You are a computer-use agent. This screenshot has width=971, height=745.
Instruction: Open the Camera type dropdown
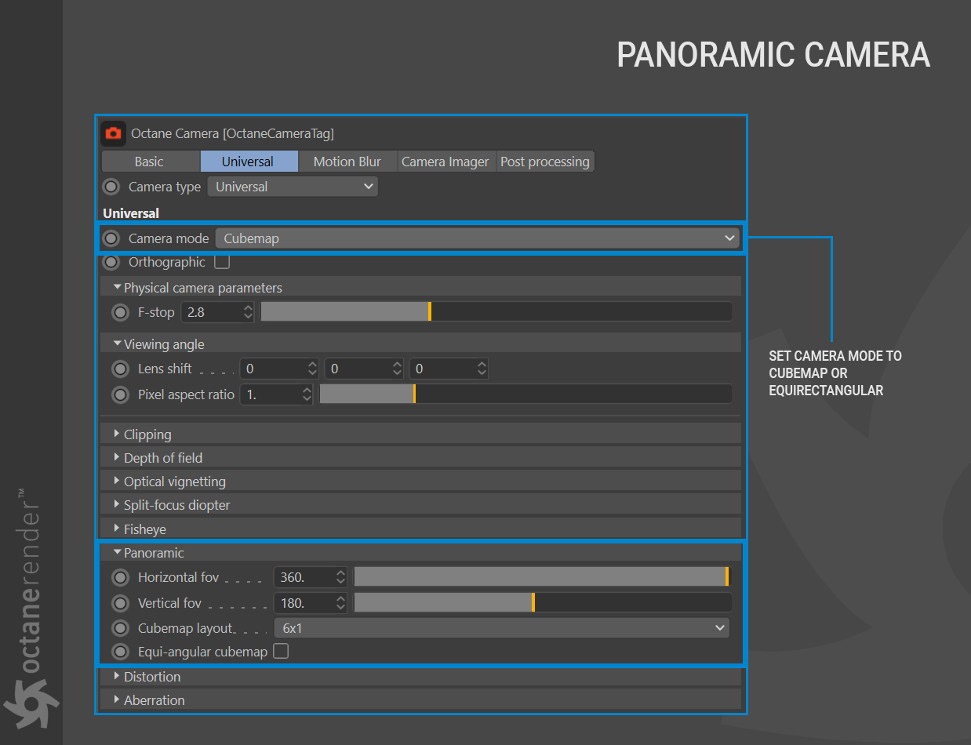[x=293, y=187]
